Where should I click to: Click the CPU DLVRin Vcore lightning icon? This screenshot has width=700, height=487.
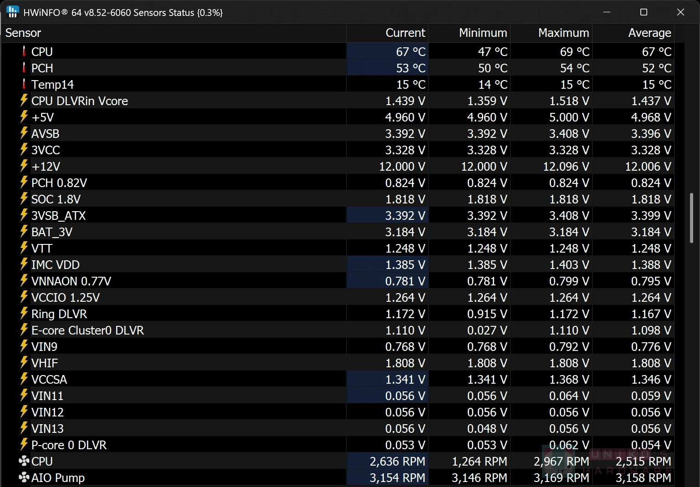[x=24, y=100]
